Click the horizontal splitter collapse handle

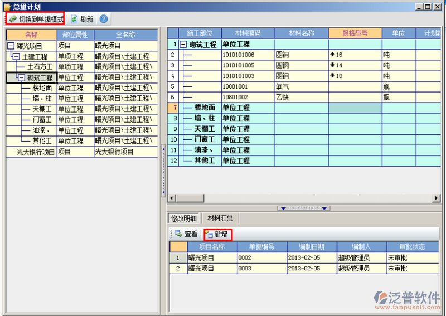tap(304, 208)
